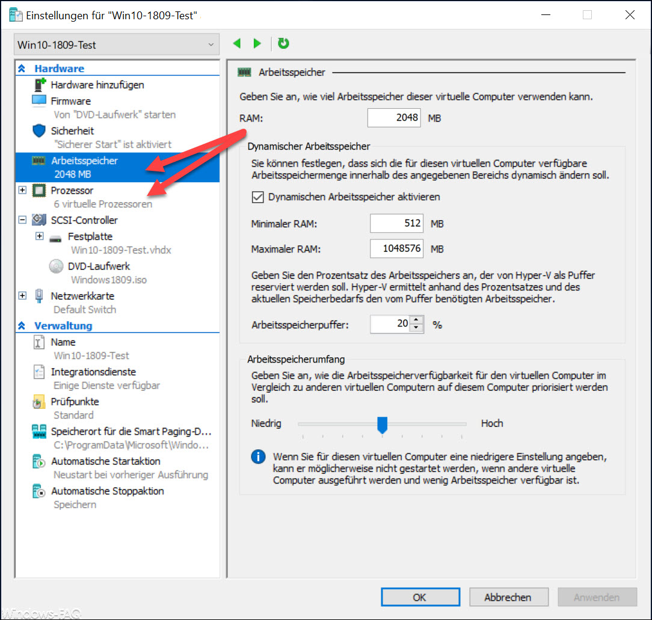
Task: Click the Netzwerkkarte adapter icon
Action: 39,296
